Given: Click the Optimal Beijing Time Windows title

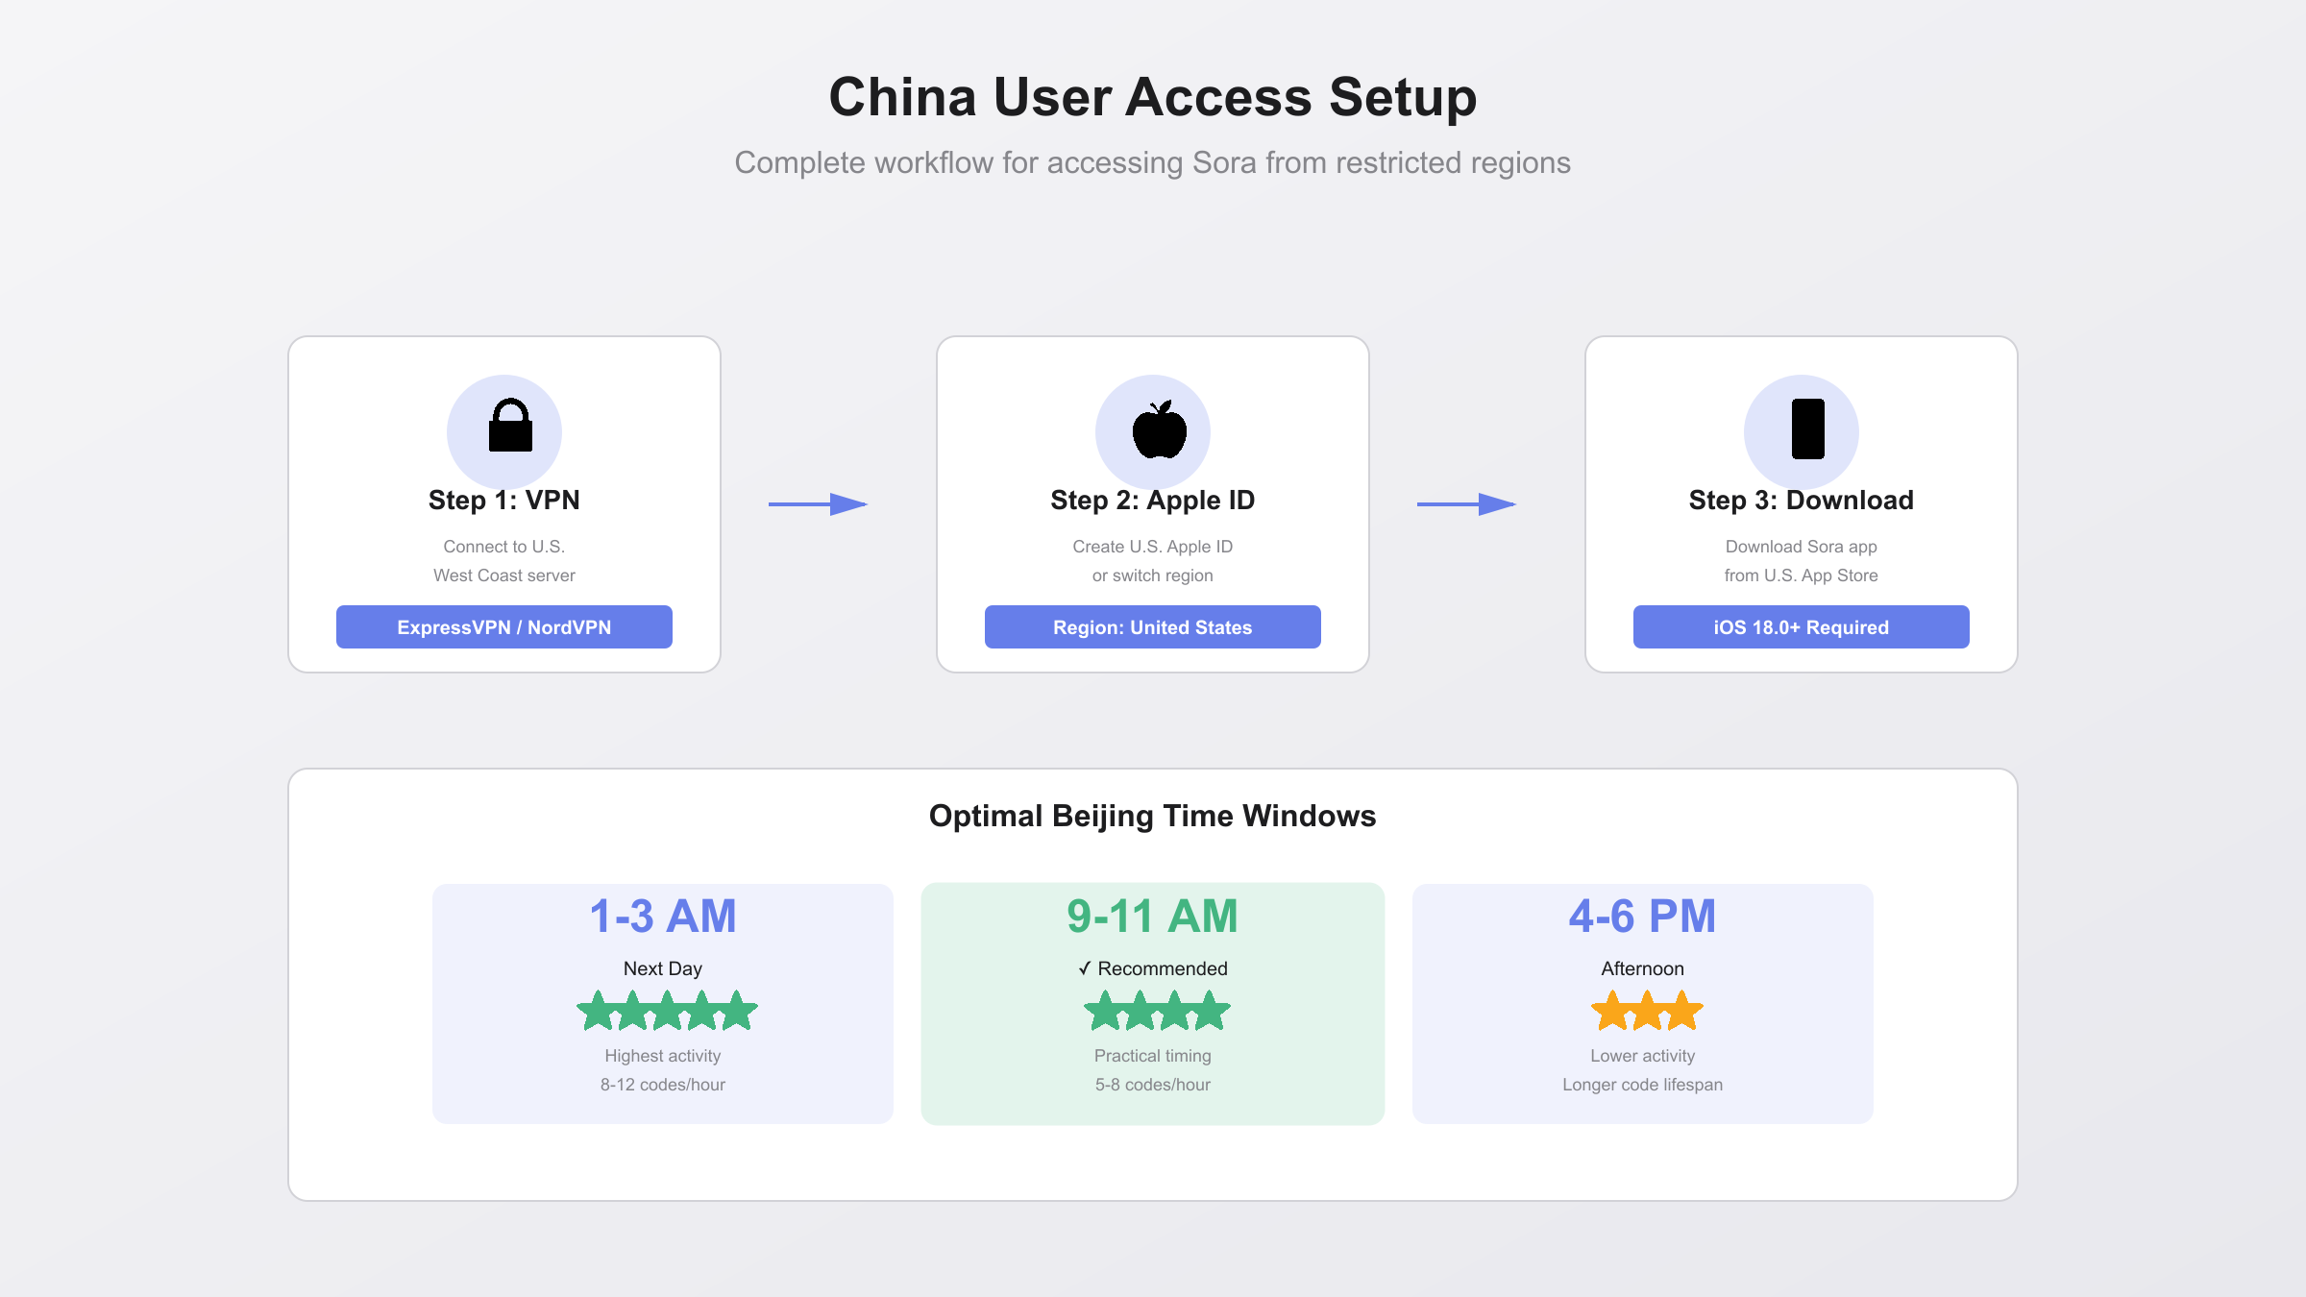Looking at the screenshot, I should [1152, 816].
